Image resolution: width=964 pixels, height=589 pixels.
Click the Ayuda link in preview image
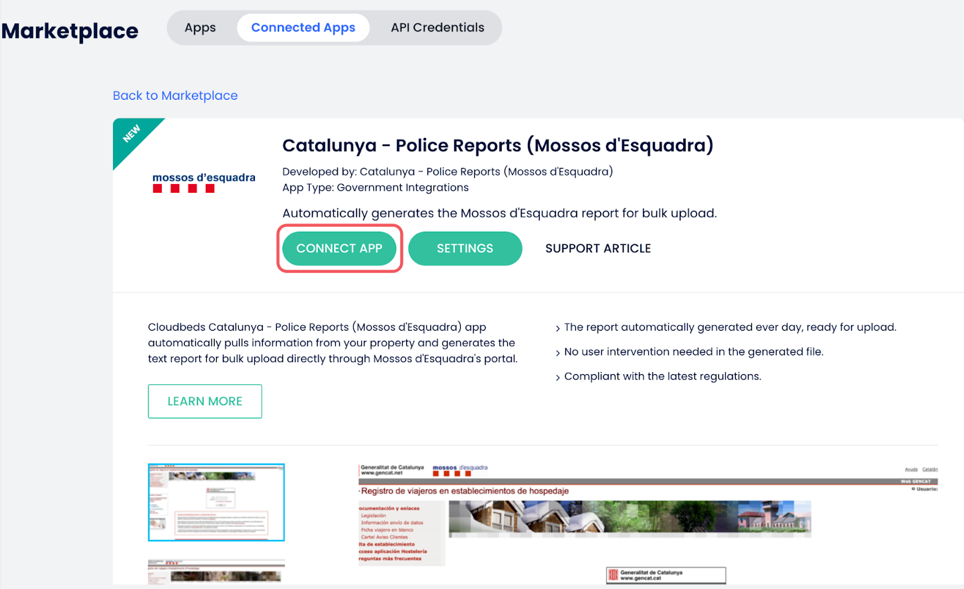point(911,469)
